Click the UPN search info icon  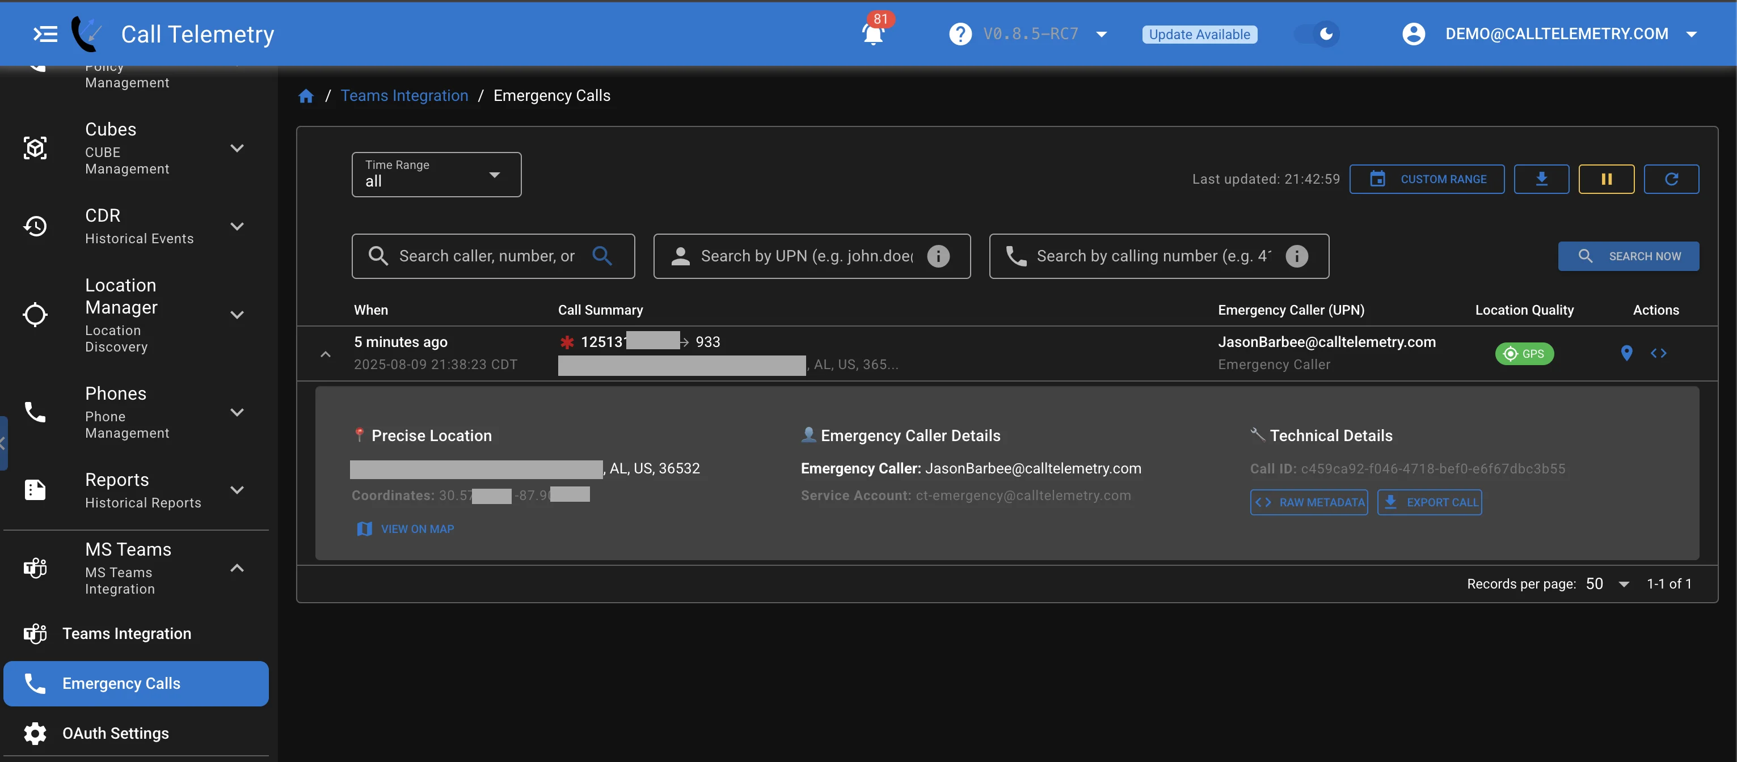[x=938, y=256]
